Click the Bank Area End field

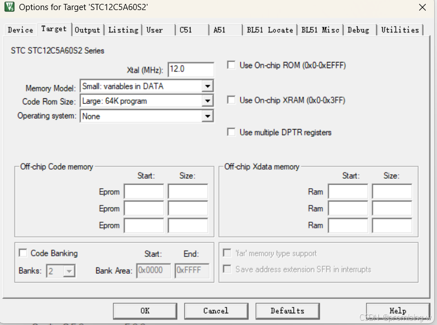coord(192,270)
